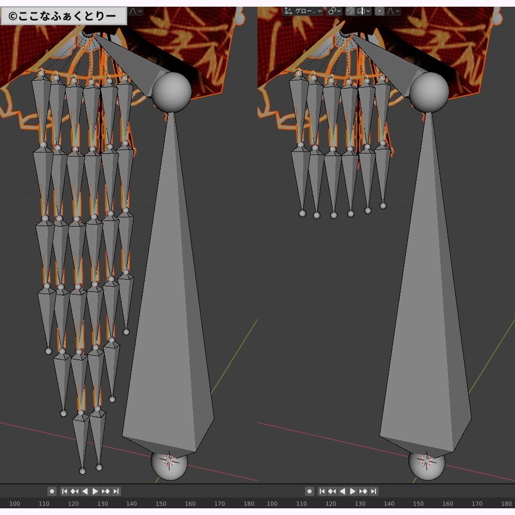Image resolution: width=515 pixels, height=515 pixels.
Task: Open the pivot point dropdown in right viewport
Action: (335, 11)
